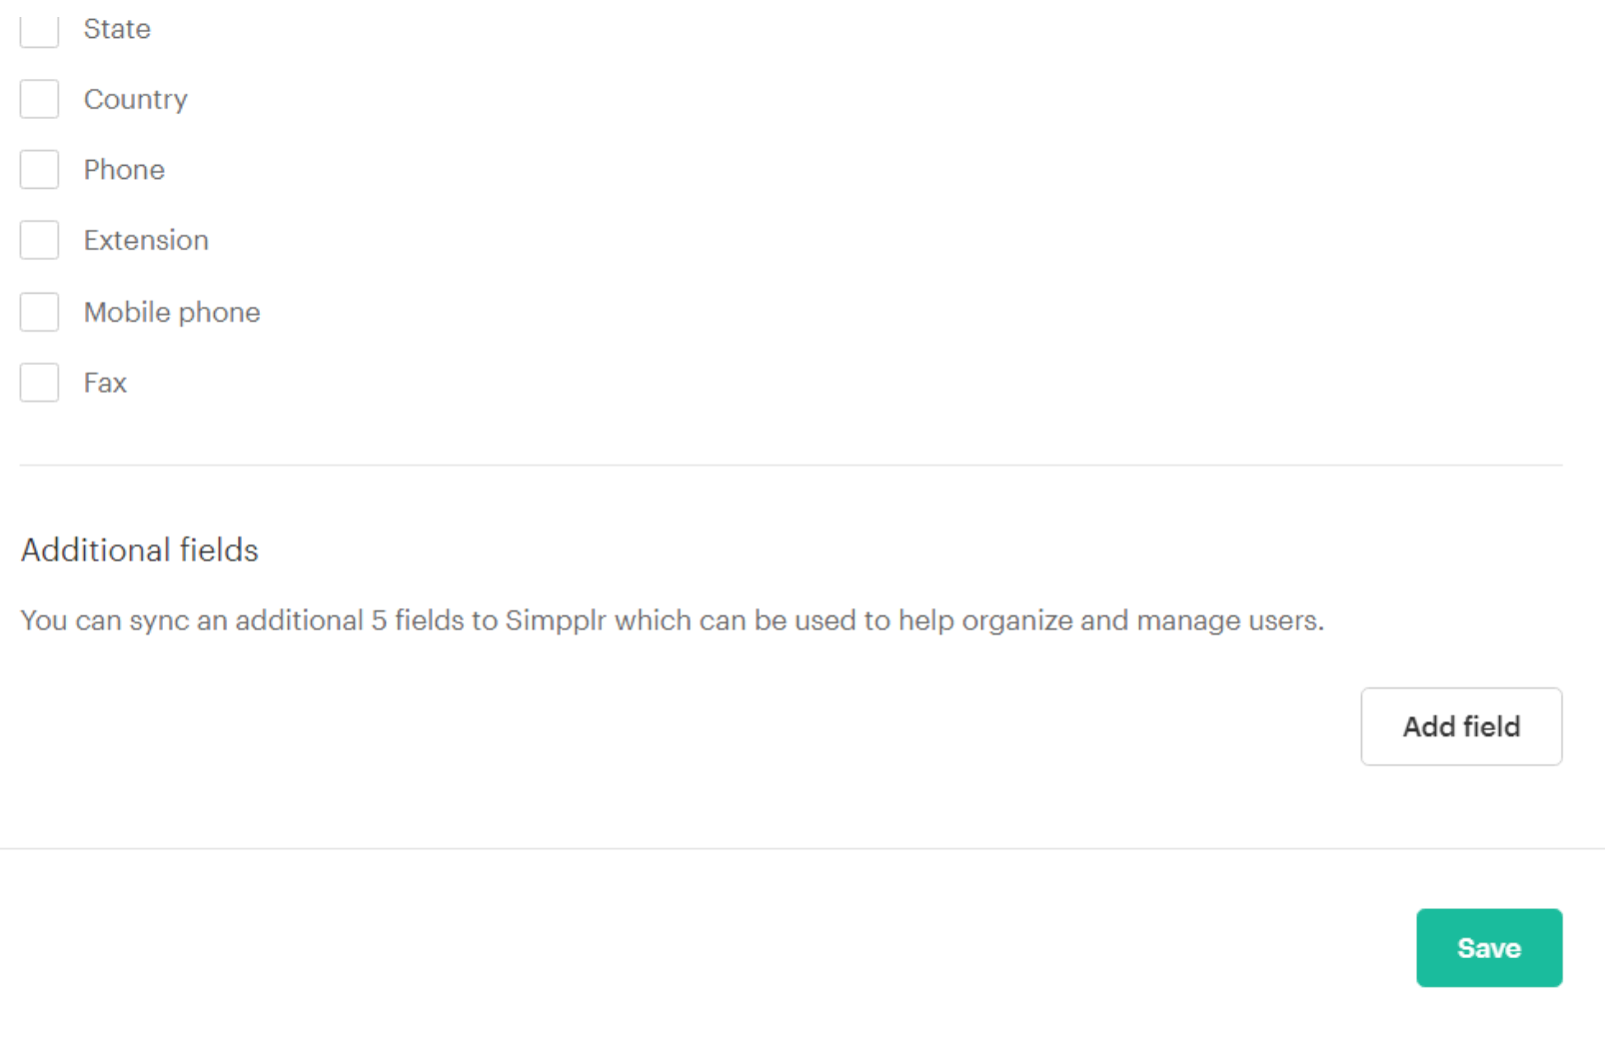Click the divider line above Additional fields

(792, 465)
